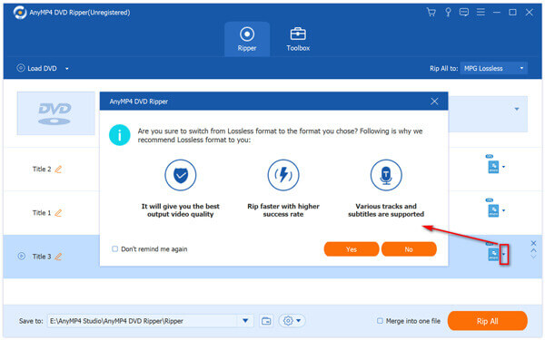Open the shopping cart purchase icon
The image size is (545, 340).
pyautogui.click(x=431, y=13)
